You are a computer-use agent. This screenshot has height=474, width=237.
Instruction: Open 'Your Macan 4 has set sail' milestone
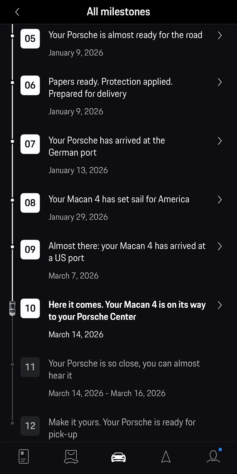pyautogui.click(x=119, y=199)
